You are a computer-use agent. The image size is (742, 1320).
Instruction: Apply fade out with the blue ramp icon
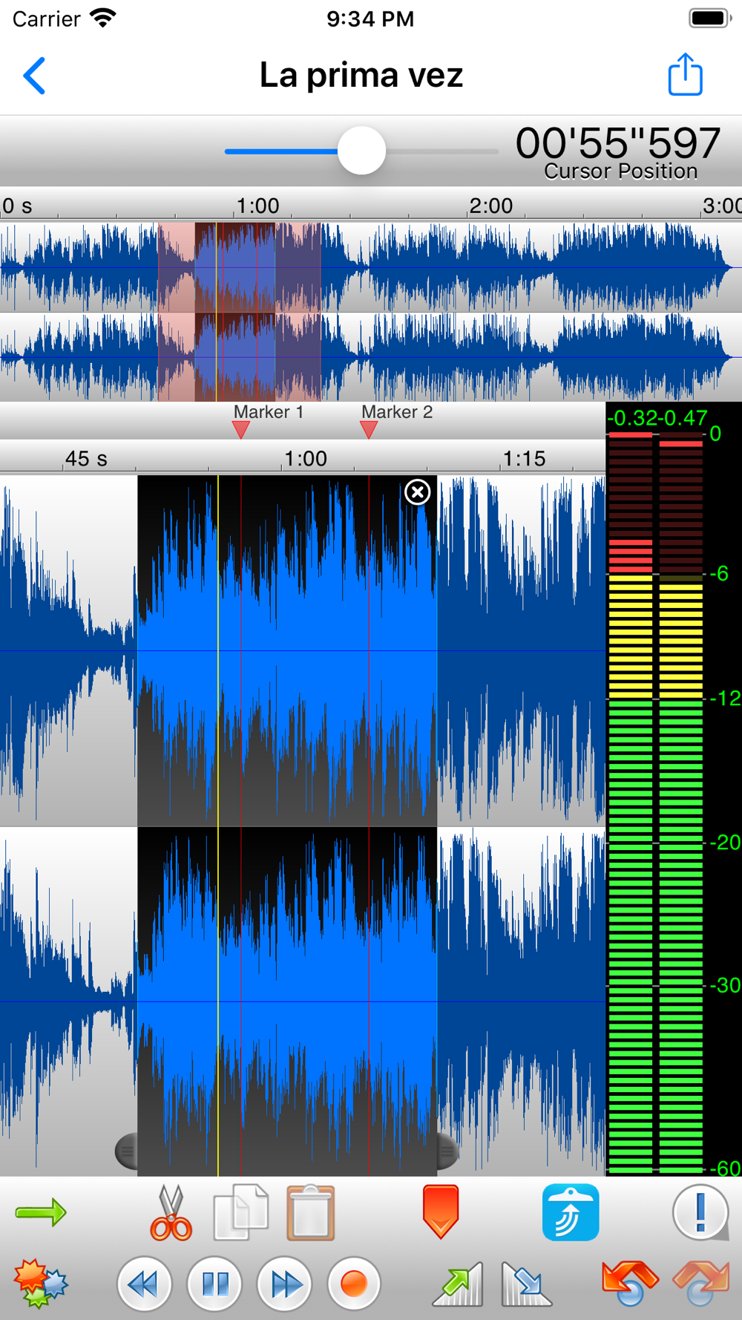pyautogui.click(x=525, y=1284)
